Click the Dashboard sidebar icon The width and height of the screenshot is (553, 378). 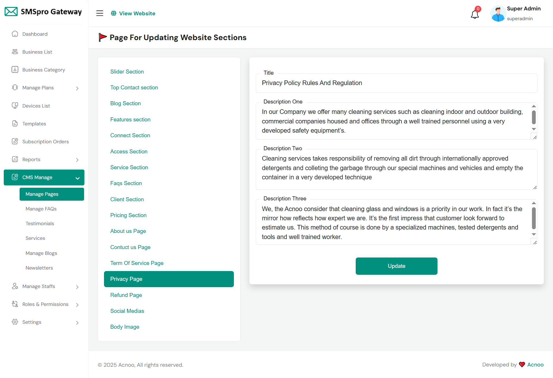(15, 34)
